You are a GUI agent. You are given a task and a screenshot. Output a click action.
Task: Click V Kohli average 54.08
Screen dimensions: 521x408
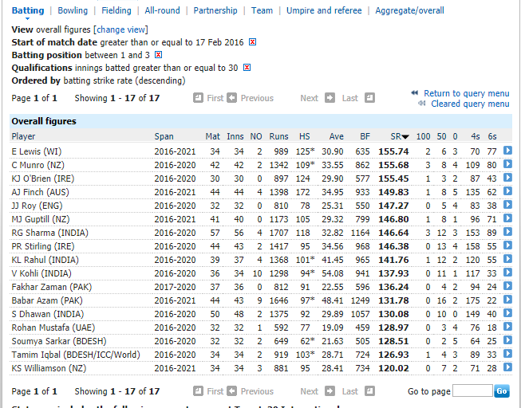tap(332, 273)
